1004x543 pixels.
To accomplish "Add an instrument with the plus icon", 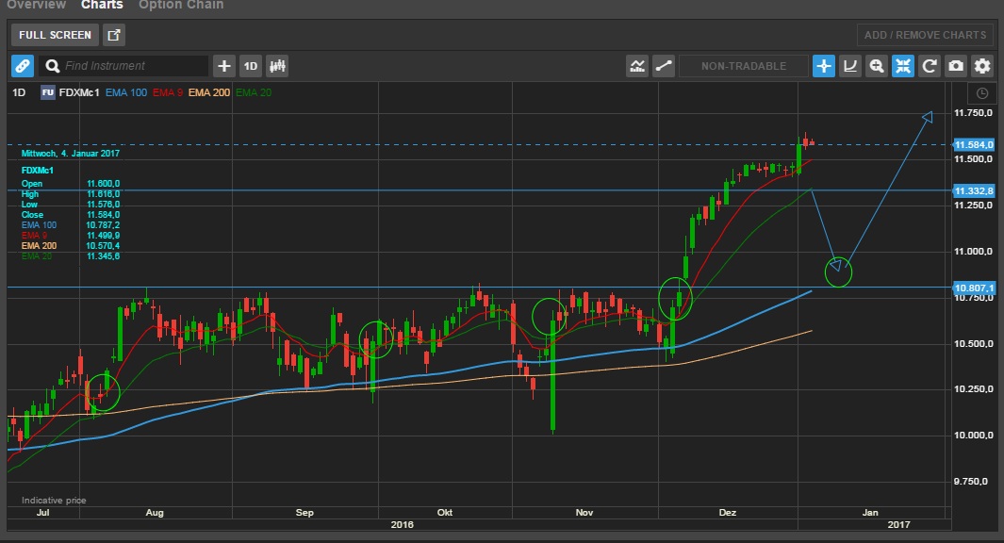I will 224,66.
